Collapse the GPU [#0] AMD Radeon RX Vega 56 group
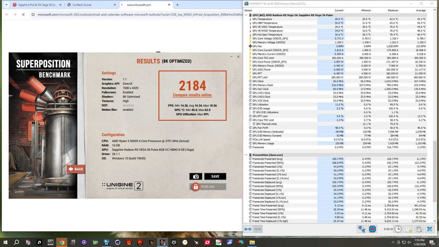Screen dimensions: 439x247 246,15
